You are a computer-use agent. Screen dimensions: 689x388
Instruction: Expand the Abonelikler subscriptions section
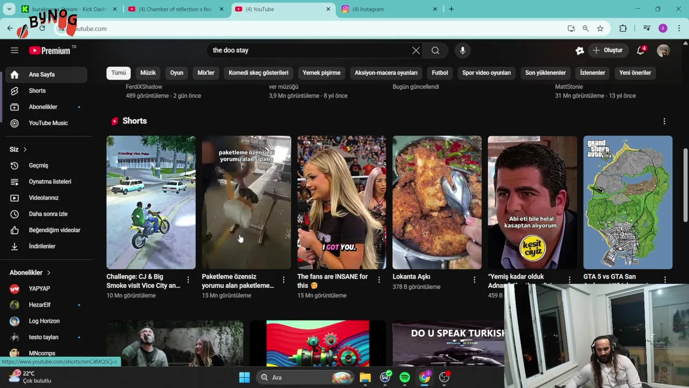pos(30,273)
